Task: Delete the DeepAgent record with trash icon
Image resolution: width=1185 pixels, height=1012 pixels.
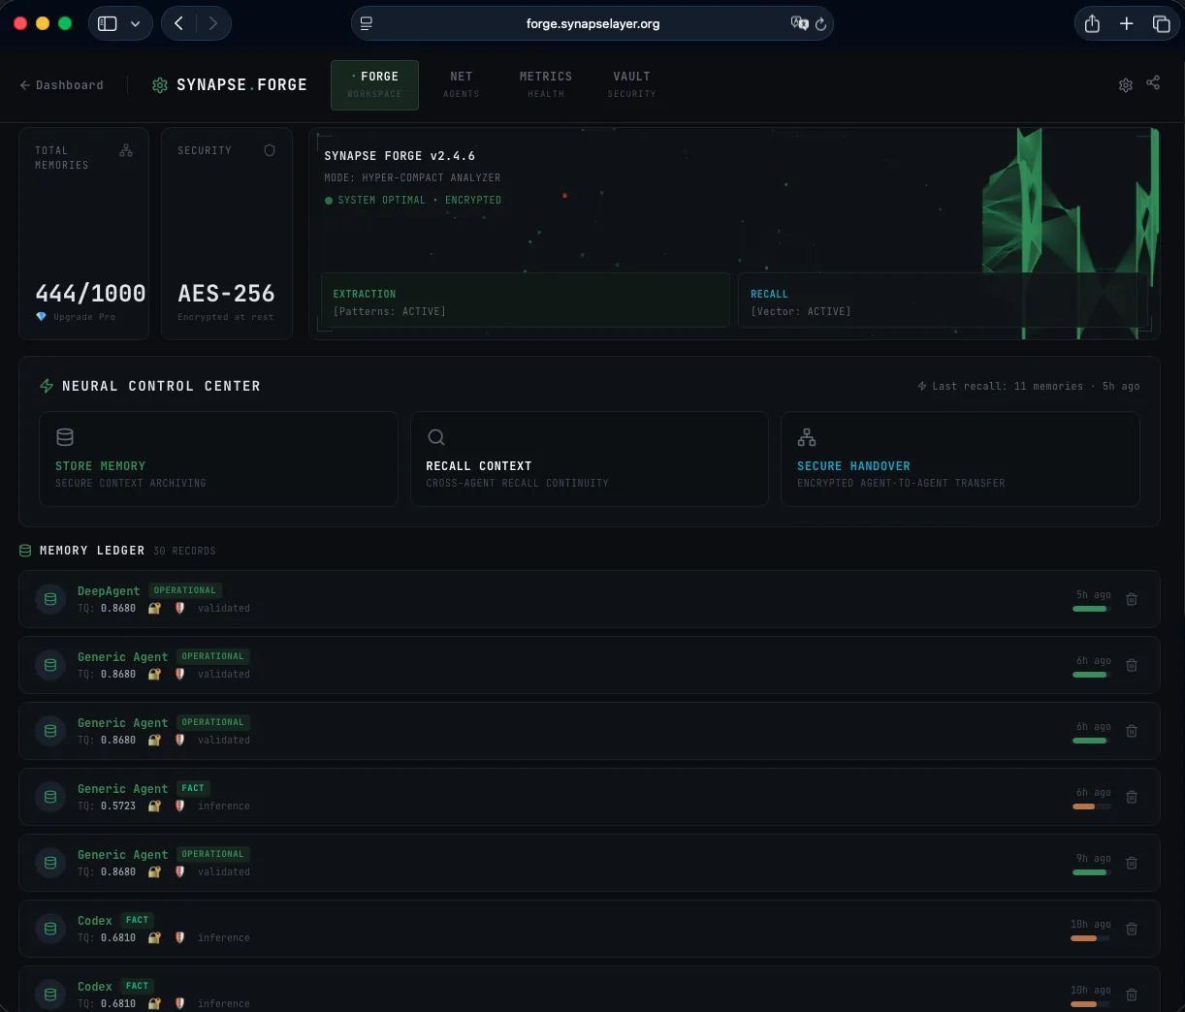Action: [x=1132, y=599]
